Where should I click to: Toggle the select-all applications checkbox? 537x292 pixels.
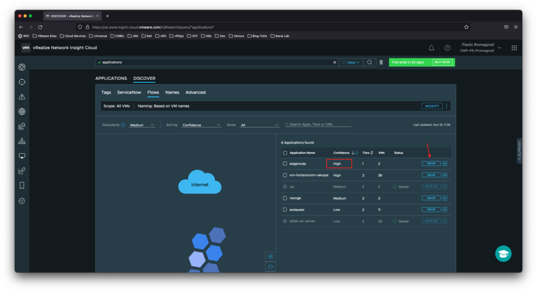[285, 153]
